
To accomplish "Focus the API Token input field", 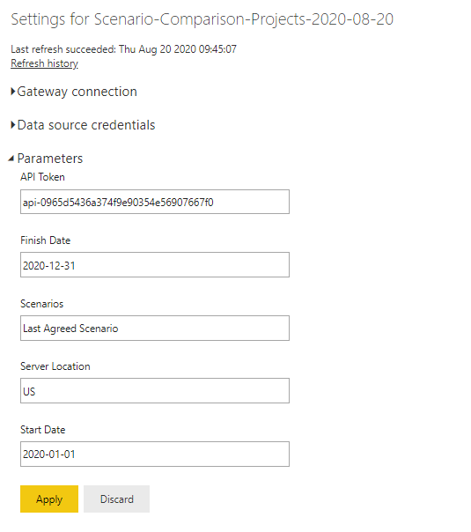I will click(x=155, y=202).
